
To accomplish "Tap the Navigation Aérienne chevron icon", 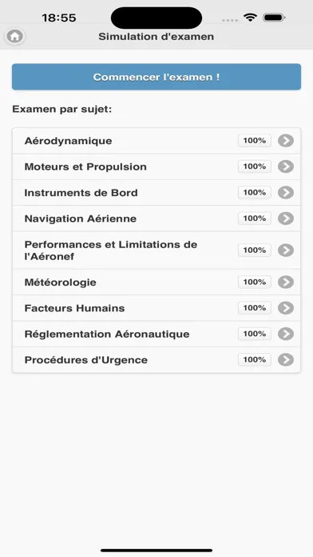I will (x=286, y=218).
